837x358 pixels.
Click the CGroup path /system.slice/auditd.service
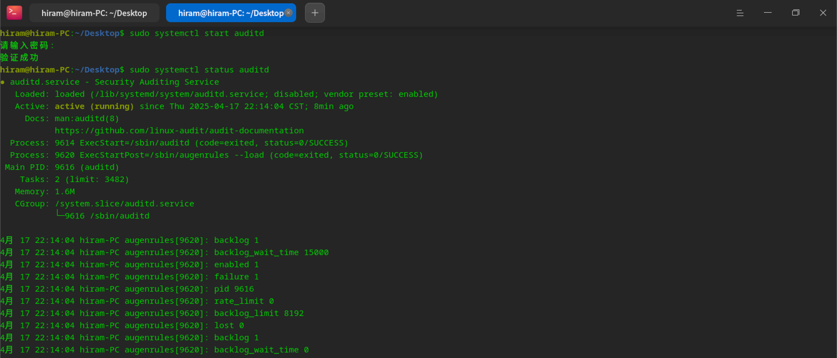[x=125, y=203]
